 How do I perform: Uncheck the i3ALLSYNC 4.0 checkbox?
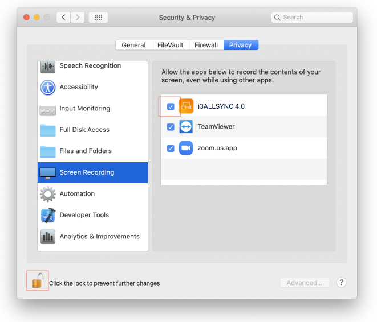pos(171,106)
